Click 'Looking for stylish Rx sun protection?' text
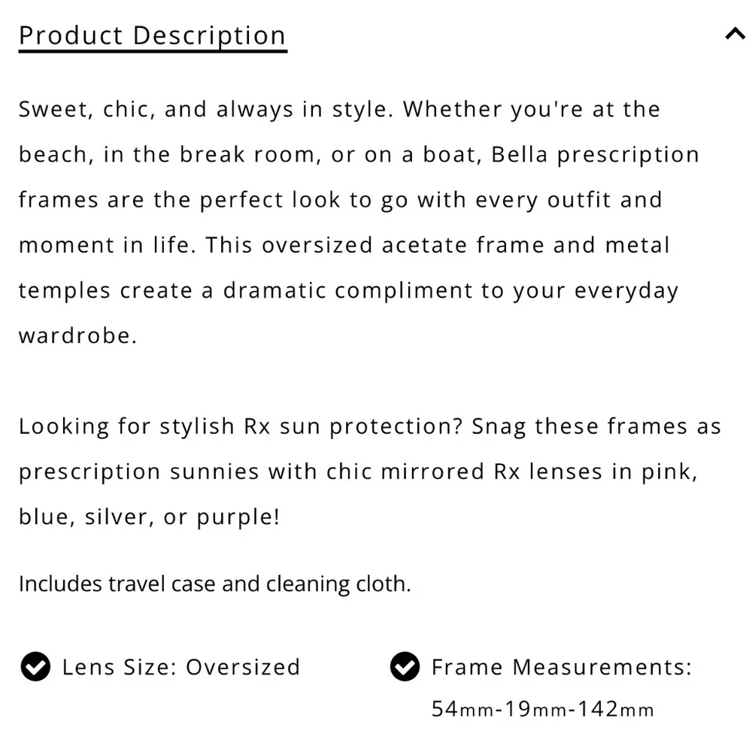The width and height of the screenshot is (752, 752). coord(241,427)
